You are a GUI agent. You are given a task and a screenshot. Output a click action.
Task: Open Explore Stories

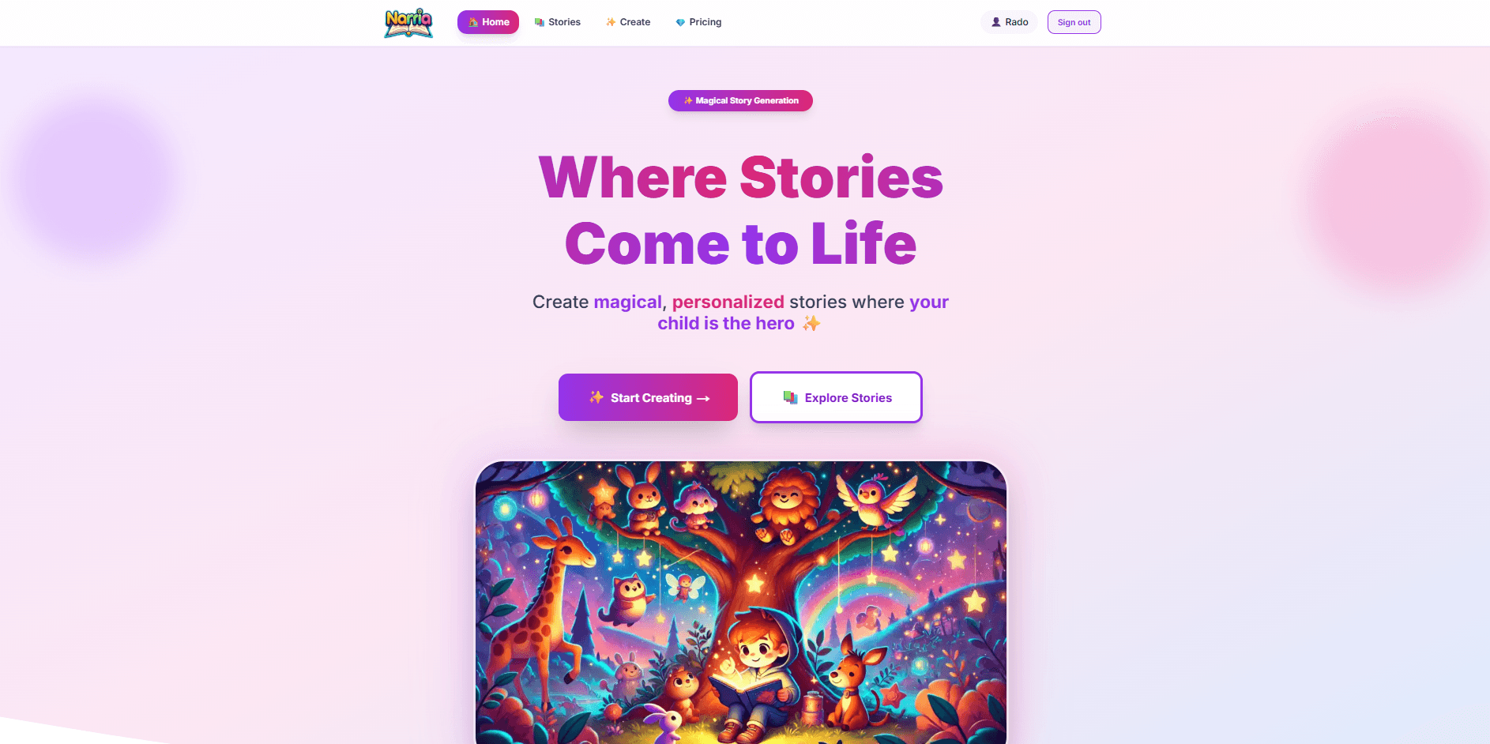click(x=836, y=397)
